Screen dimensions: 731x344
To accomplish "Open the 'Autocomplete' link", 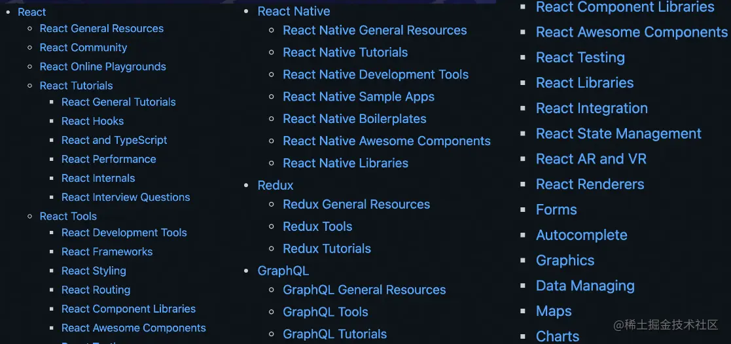I will 581,235.
